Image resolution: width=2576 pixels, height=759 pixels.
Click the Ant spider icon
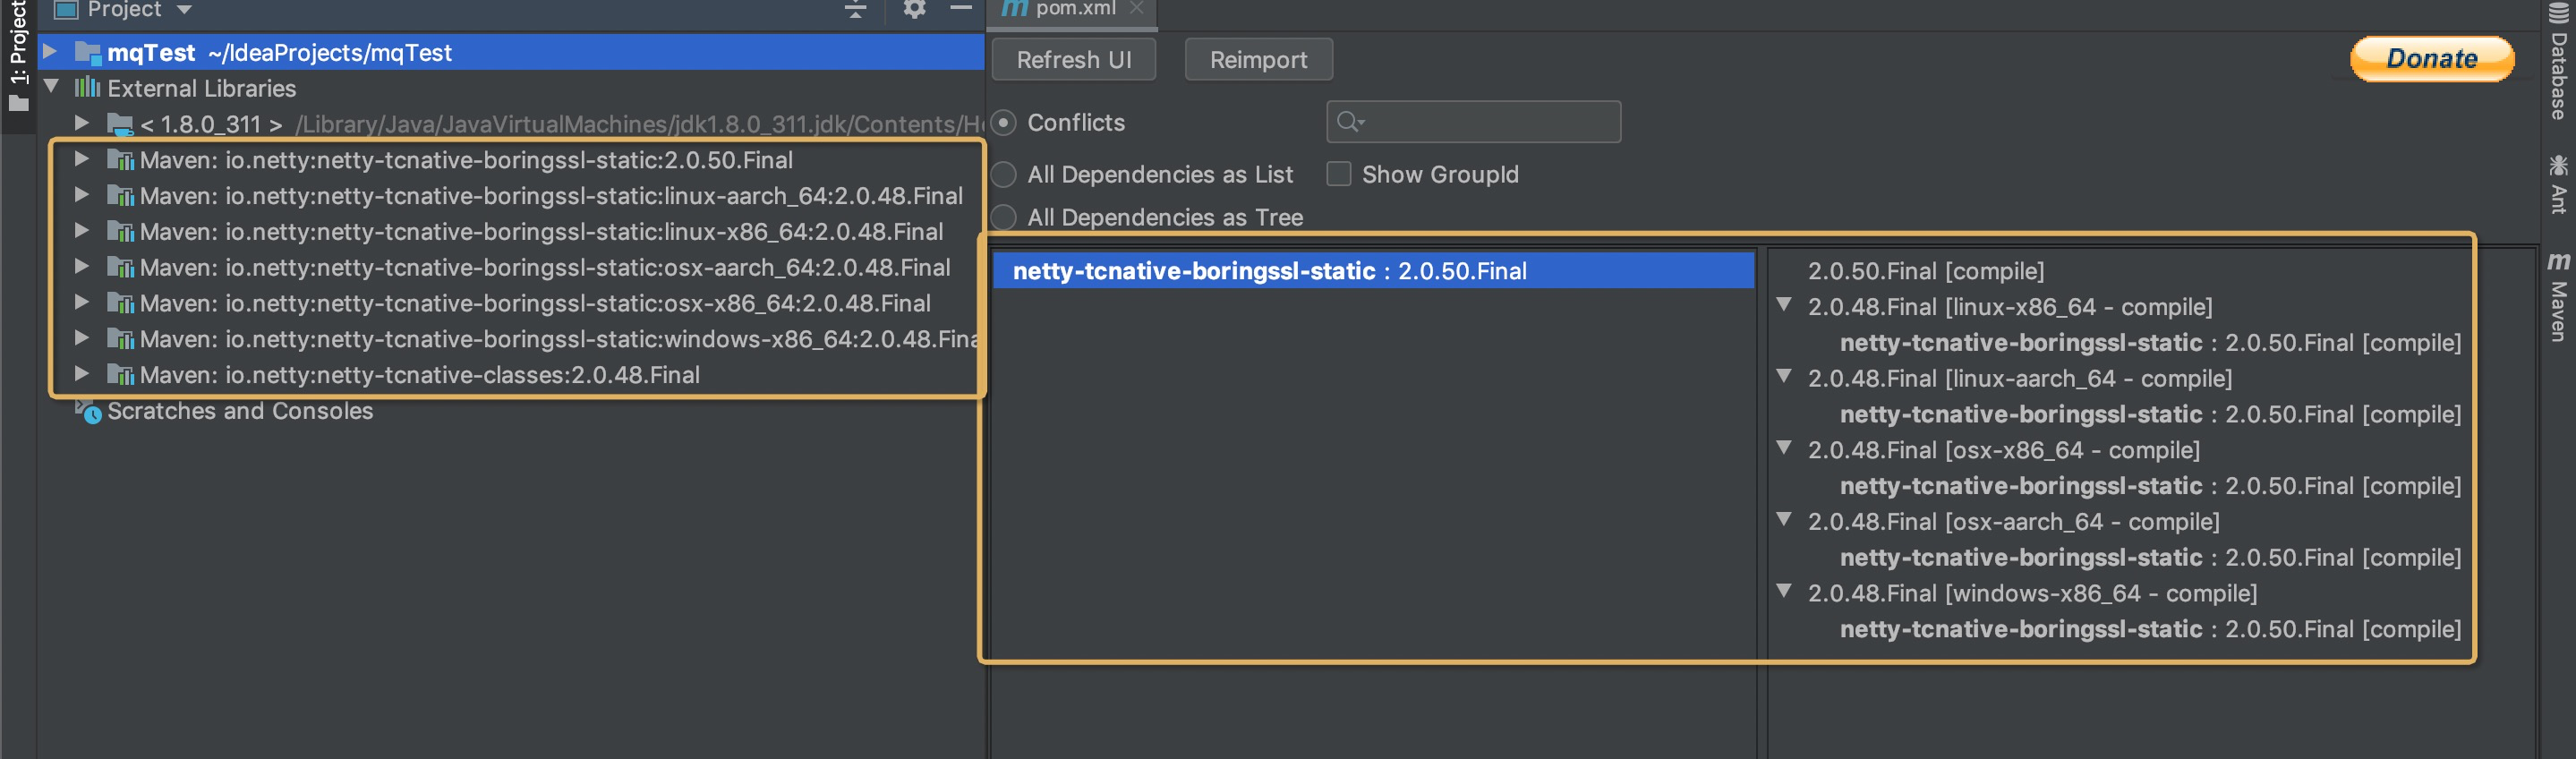[x=2558, y=165]
